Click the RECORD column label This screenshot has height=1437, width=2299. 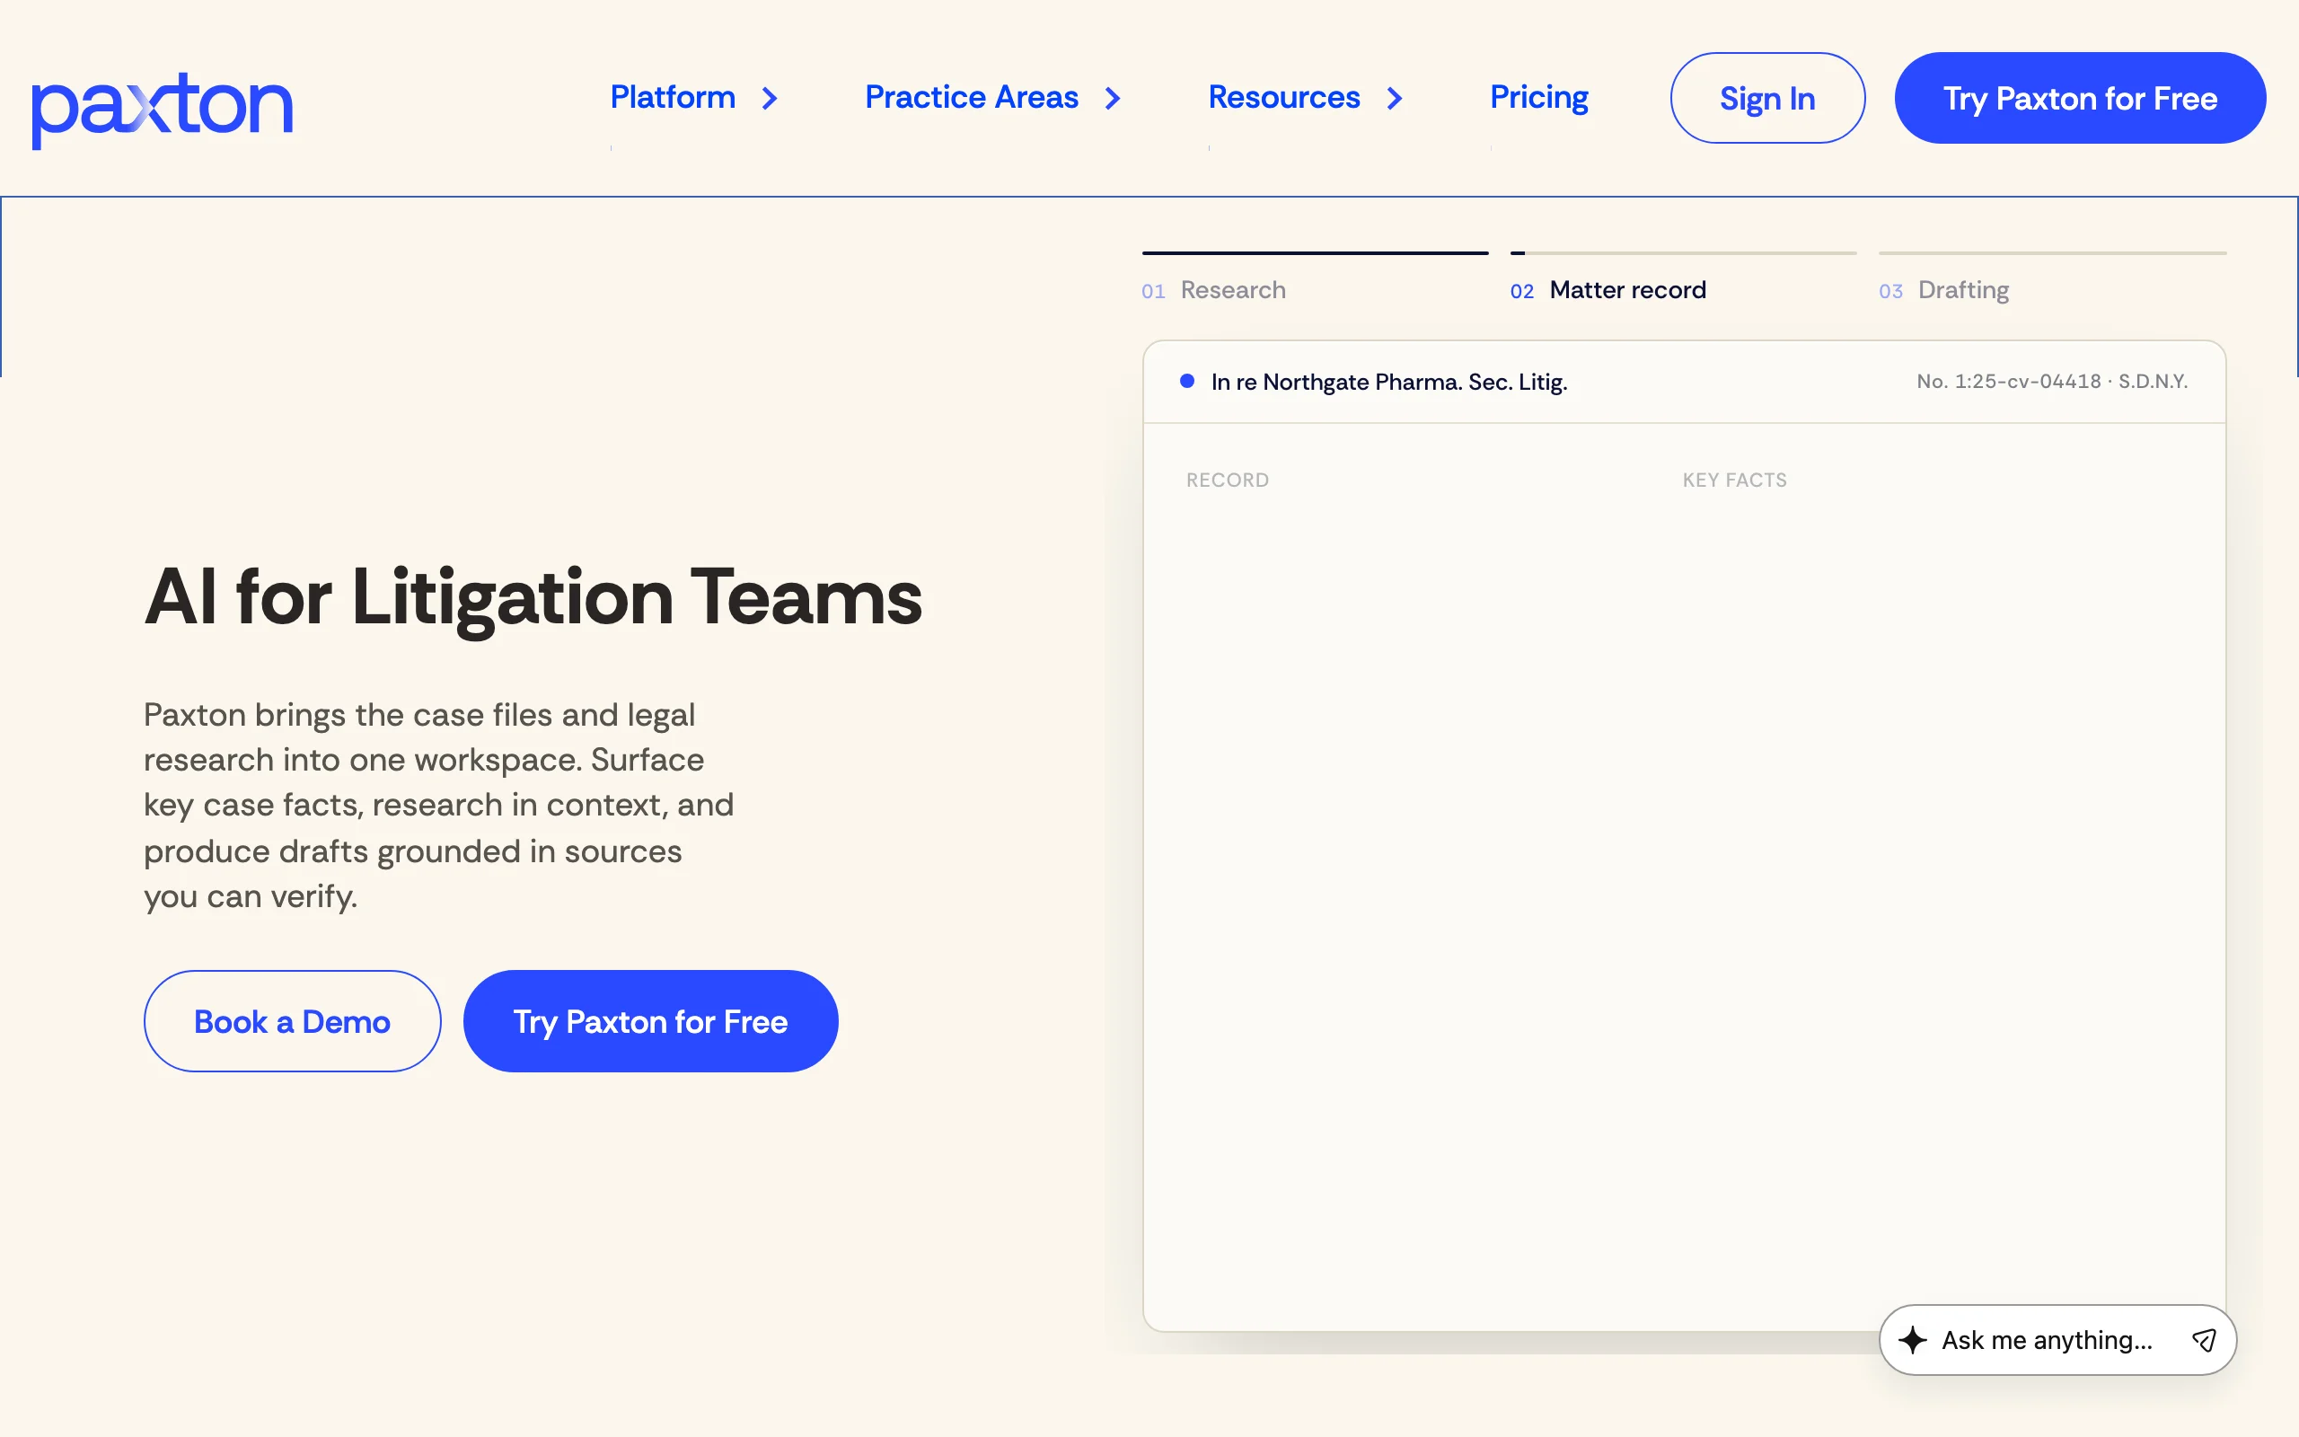click(x=1228, y=480)
